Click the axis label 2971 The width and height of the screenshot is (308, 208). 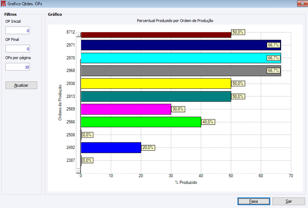pos(71,45)
